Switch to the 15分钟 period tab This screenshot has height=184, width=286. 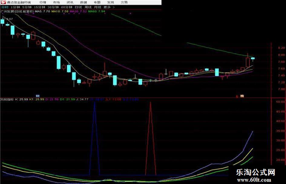(40, 7)
